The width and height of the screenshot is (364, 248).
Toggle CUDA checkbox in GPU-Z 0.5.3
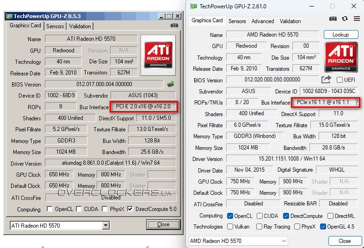pos(79,209)
